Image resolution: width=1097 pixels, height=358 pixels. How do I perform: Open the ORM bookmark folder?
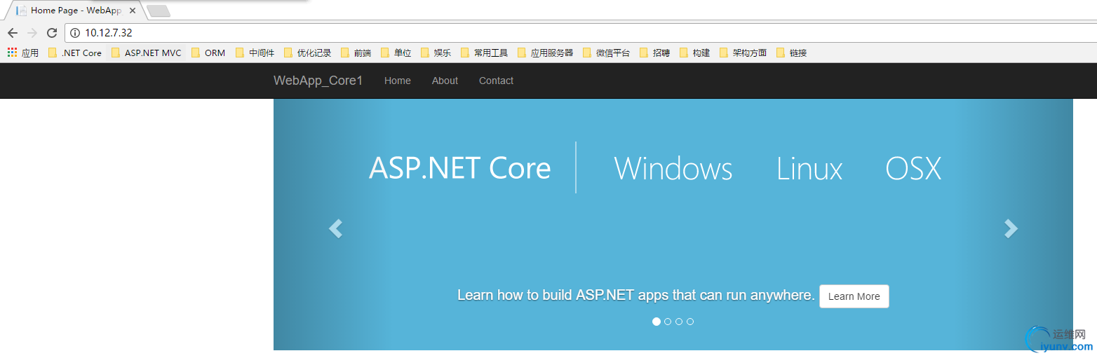(208, 53)
